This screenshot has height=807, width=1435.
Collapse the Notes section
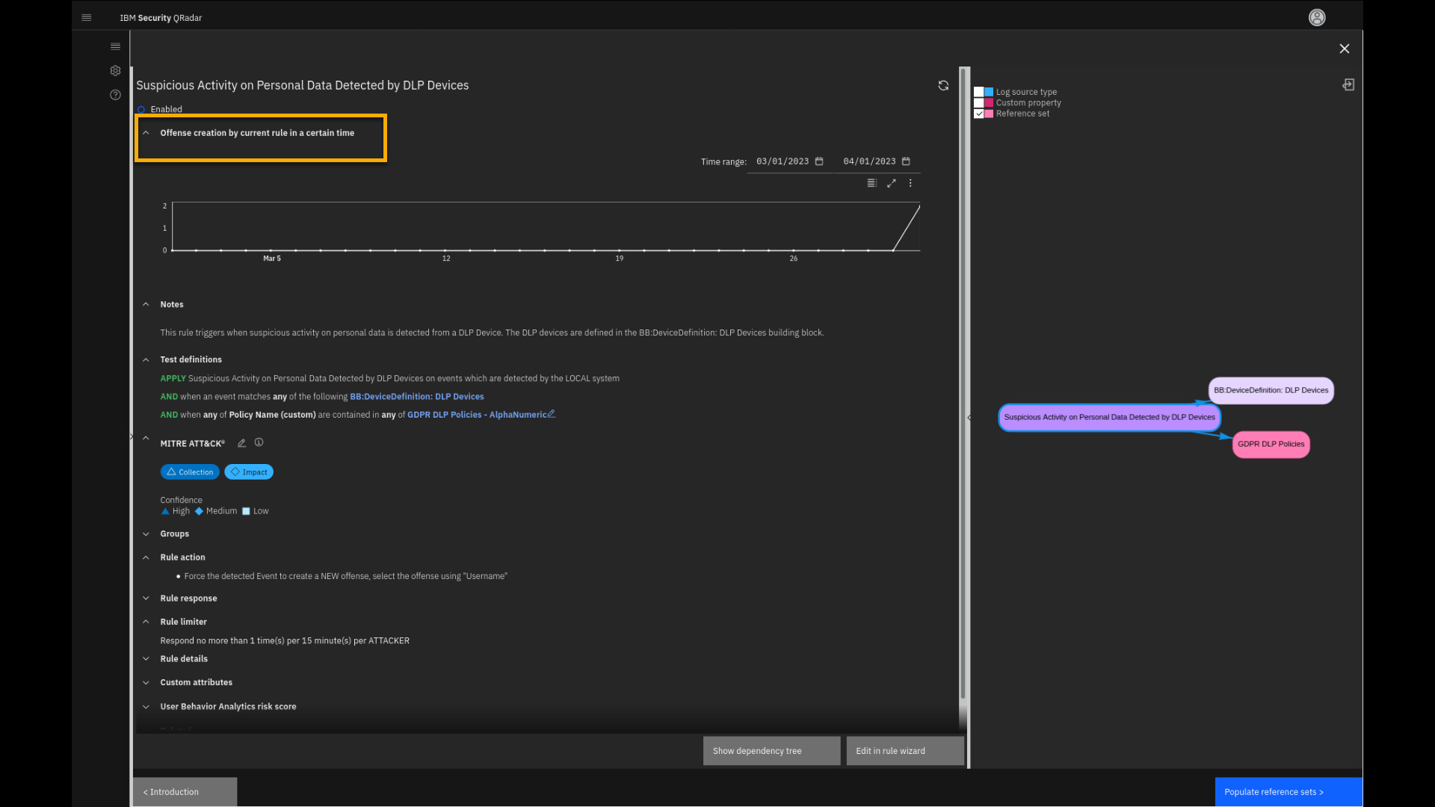click(146, 305)
